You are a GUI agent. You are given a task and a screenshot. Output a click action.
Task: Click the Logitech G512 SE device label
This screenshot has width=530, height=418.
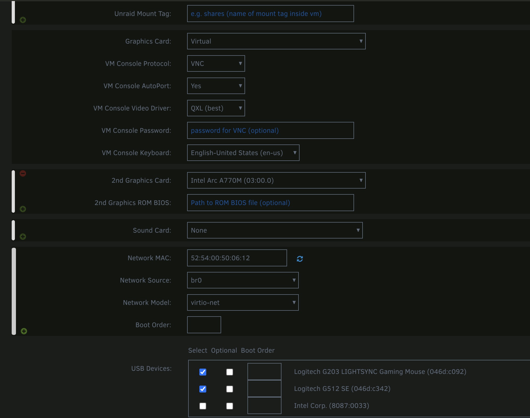(x=342, y=389)
